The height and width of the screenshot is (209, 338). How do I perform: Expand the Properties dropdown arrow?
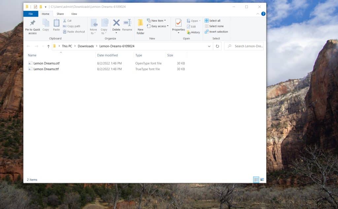pyautogui.click(x=179, y=33)
